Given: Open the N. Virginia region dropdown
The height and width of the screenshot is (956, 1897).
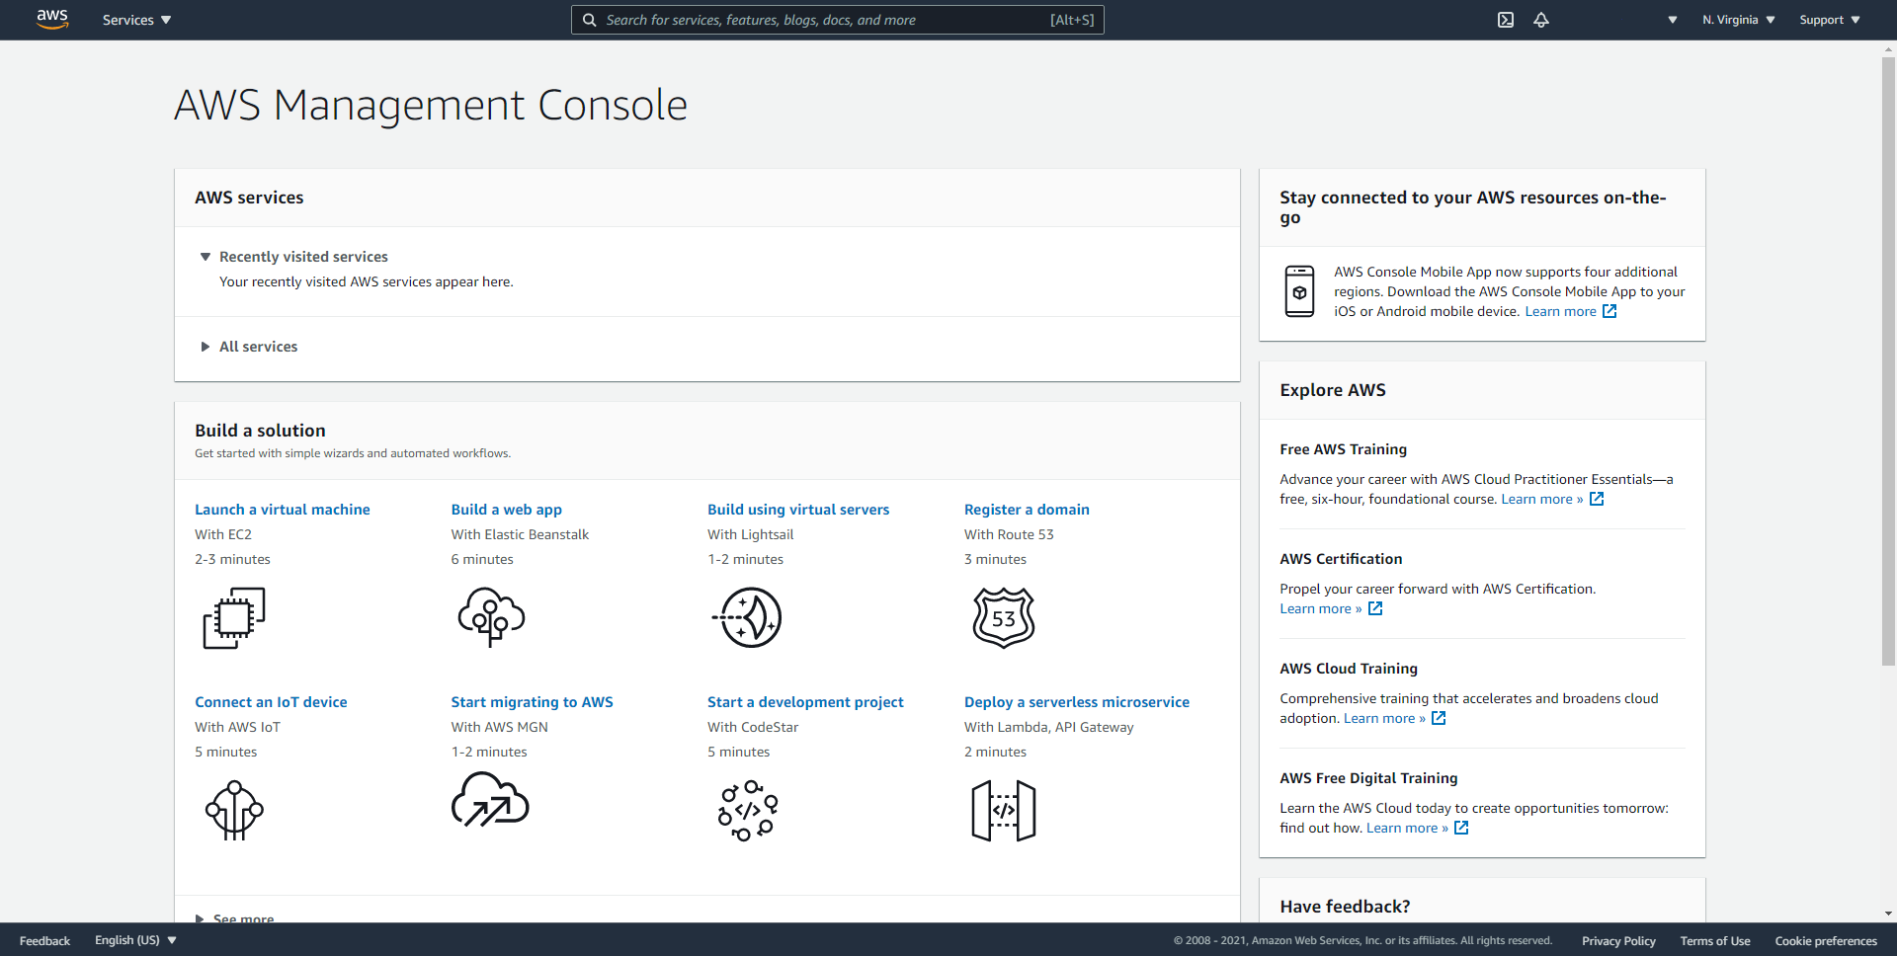Looking at the screenshot, I should click(1738, 20).
